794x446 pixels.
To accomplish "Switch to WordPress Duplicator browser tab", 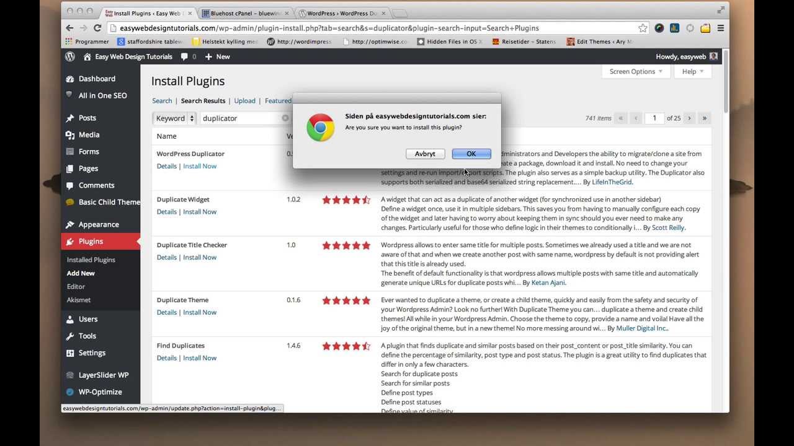I will pyautogui.click(x=342, y=12).
